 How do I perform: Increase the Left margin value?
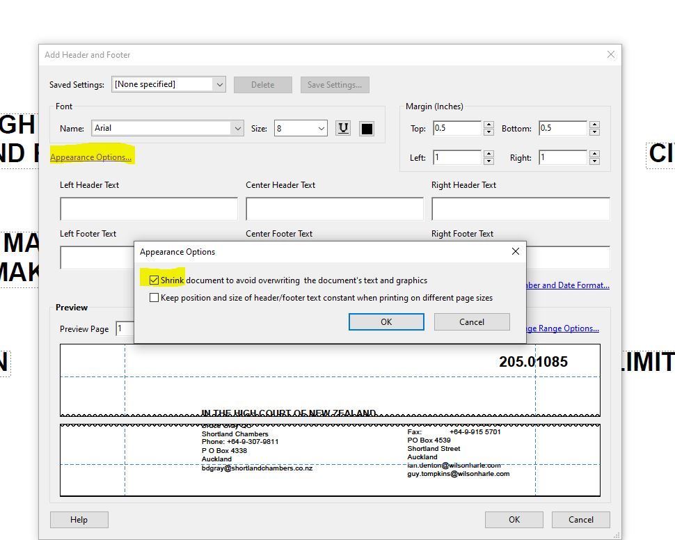click(489, 154)
